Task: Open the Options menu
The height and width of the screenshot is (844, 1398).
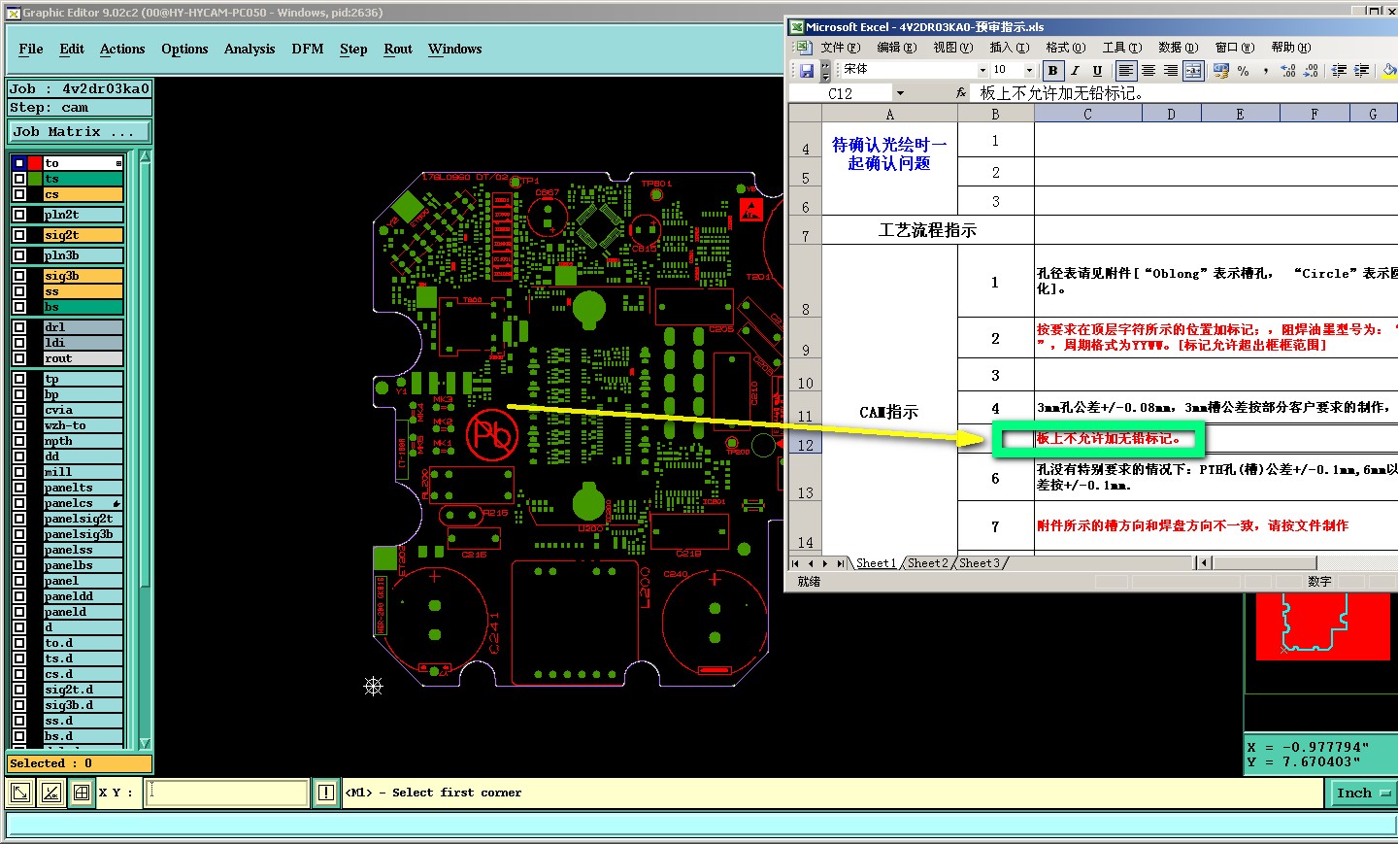Action: (x=184, y=49)
